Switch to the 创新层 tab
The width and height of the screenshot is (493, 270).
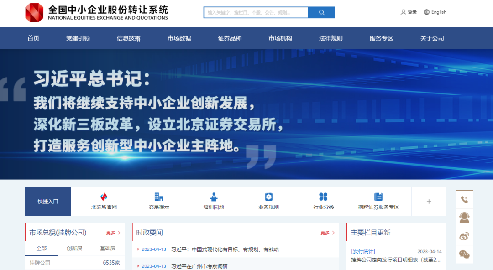tap(74, 249)
